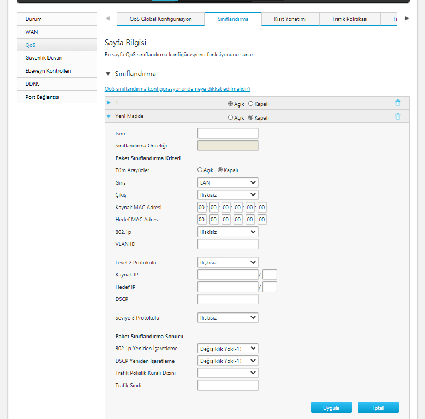
Task: Open Ebeveyn Kontrolleri menu item
Action: click(57, 71)
